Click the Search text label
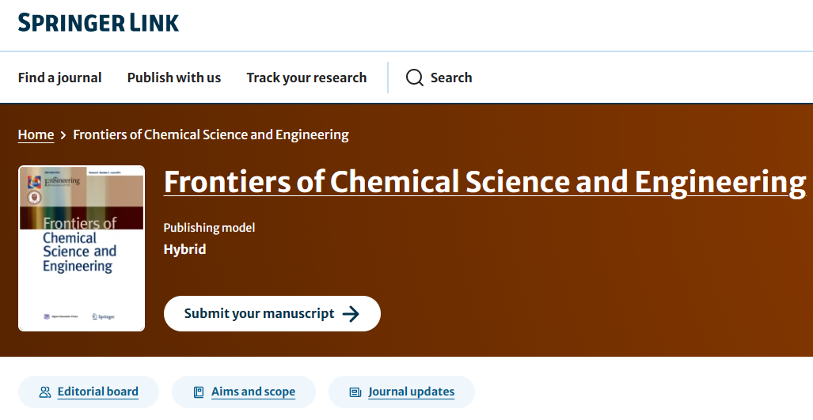Viewport: 813px width, 420px height. click(x=451, y=78)
